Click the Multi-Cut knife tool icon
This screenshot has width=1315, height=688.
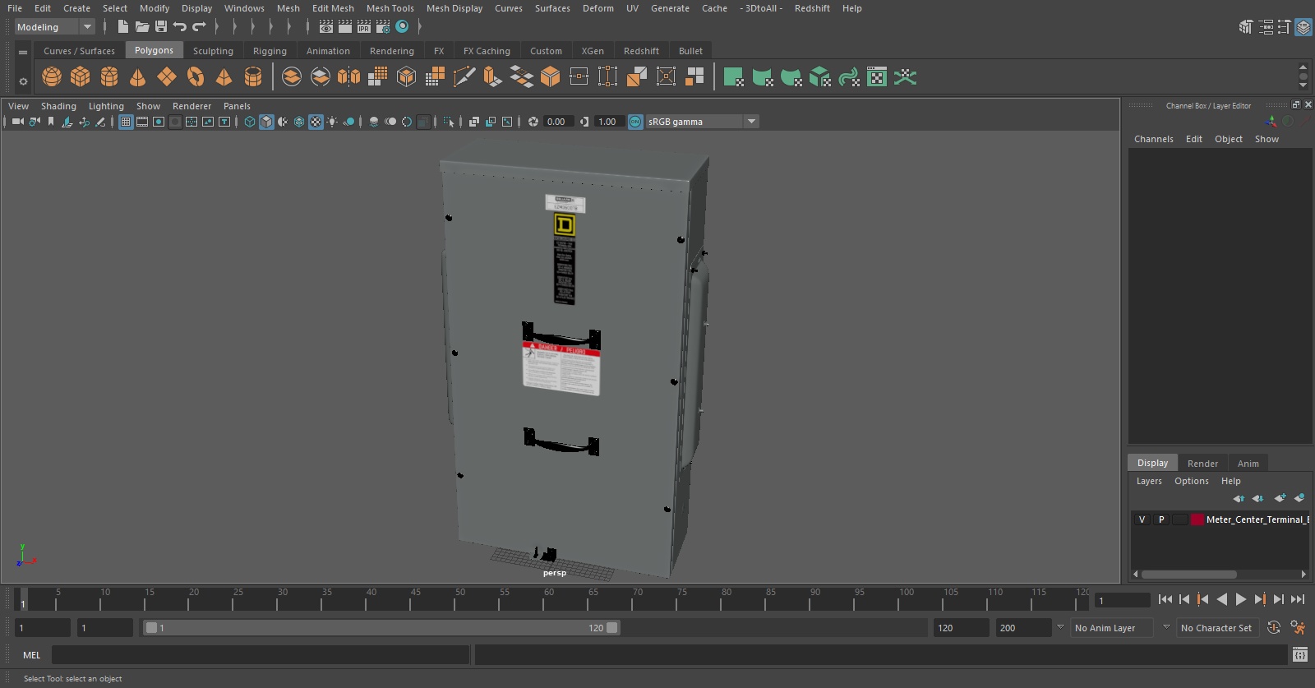[x=464, y=77]
